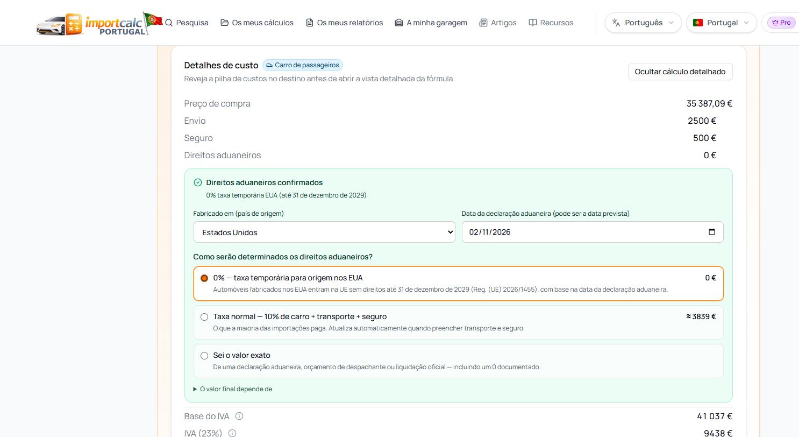799x437 pixels.
Task: Select the Sei o valor exato radio option
Action: coord(204,356)
